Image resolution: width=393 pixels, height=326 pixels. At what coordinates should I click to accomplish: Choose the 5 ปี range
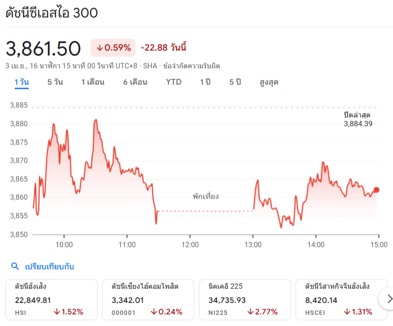(235, 82)
